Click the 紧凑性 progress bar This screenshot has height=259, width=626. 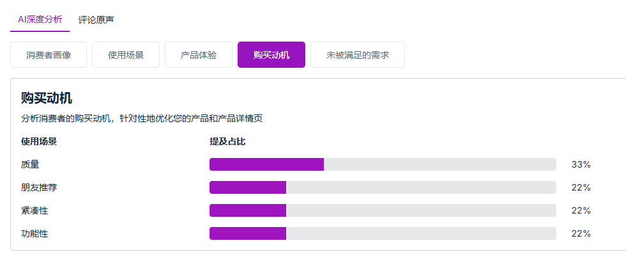click(x=383, y=210)
